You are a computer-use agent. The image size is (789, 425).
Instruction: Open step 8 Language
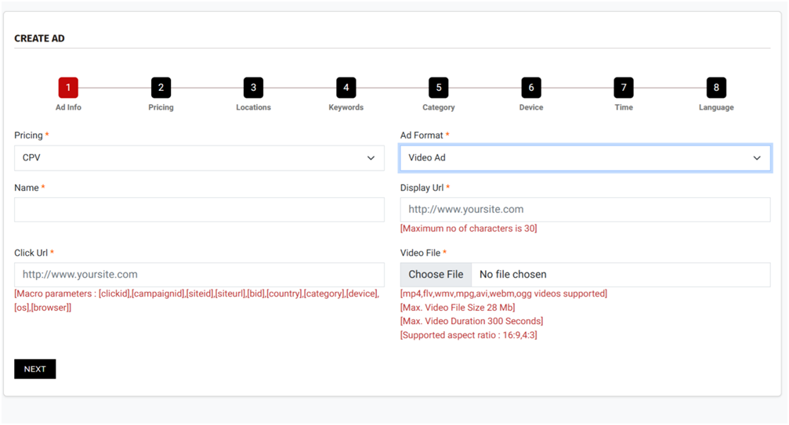tap(716, 88)
